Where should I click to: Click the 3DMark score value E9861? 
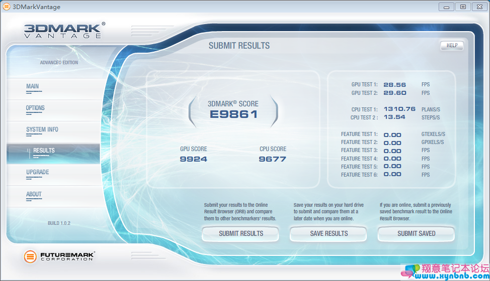[234, 114]
